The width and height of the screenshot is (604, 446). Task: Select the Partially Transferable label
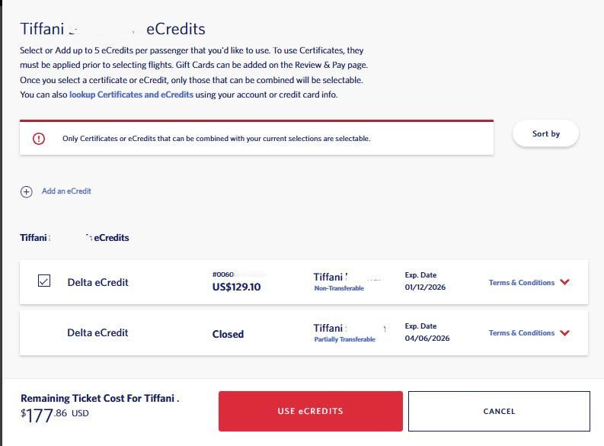tap(344, 339)
